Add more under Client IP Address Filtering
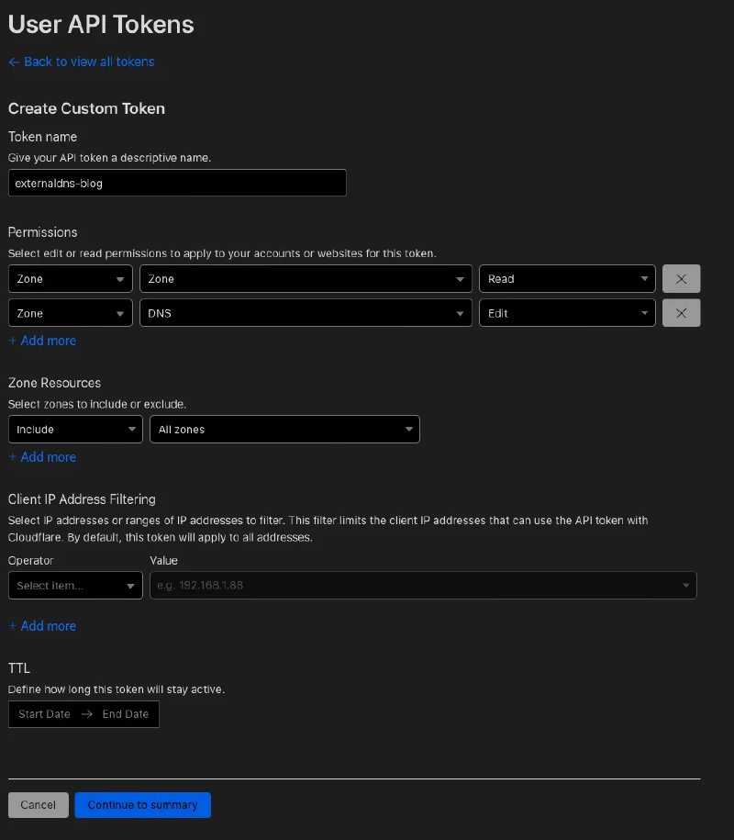734x840 pixels. coord(42,626)
